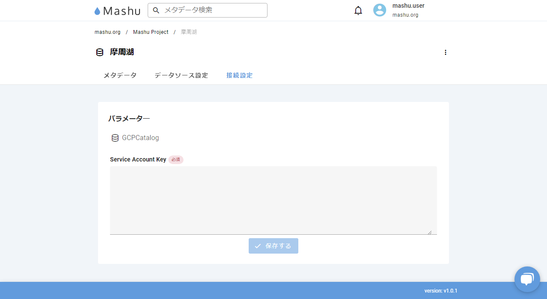Click the magnifier icon in search bar
The image size is (547, 299).
tap(156, 10)
